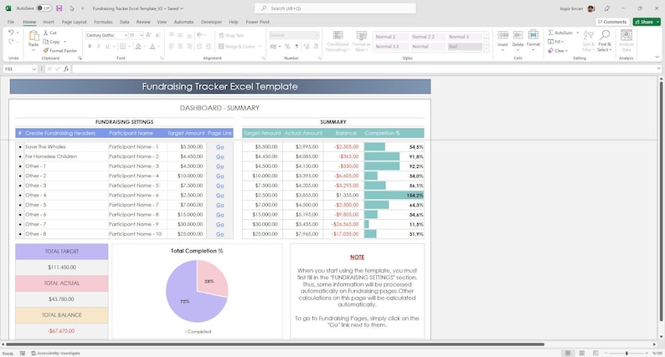The width and height of the screenshot is (665, 357).
Task: Open the font size dropdown
Action: (142, 35)
